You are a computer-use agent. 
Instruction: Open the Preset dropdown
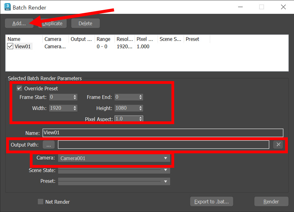click(114, 181)
